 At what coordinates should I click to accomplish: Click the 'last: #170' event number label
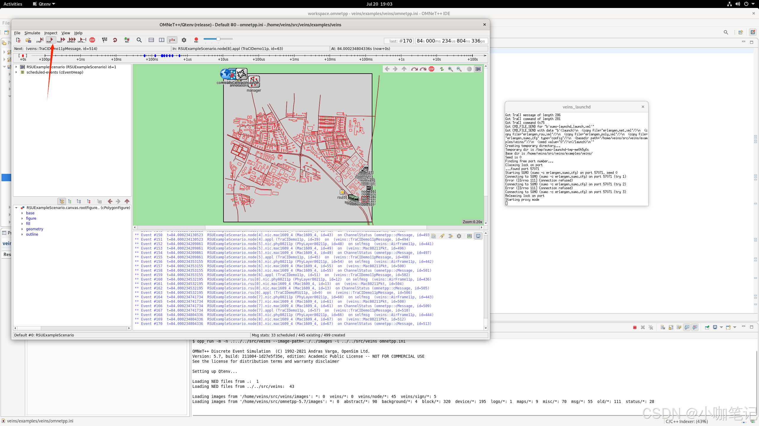click(x=399, y=41)
